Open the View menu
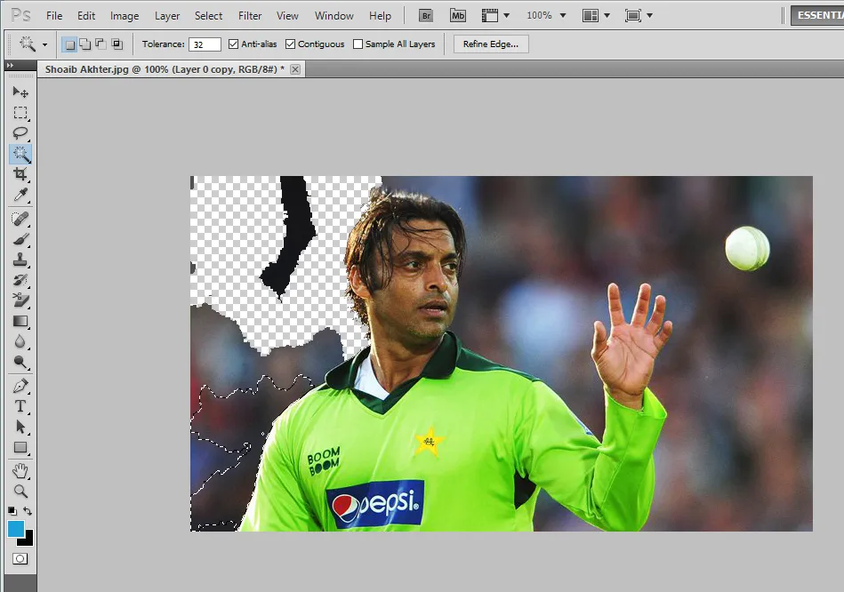The height and width of the screenshot is (592, 844). 287,16
